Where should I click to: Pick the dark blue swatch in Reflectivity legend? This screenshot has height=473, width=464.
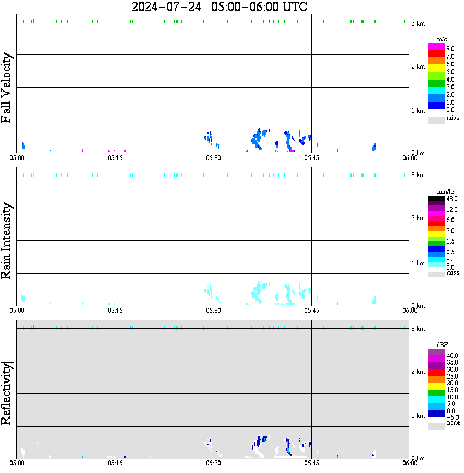[x=436, y=414]
